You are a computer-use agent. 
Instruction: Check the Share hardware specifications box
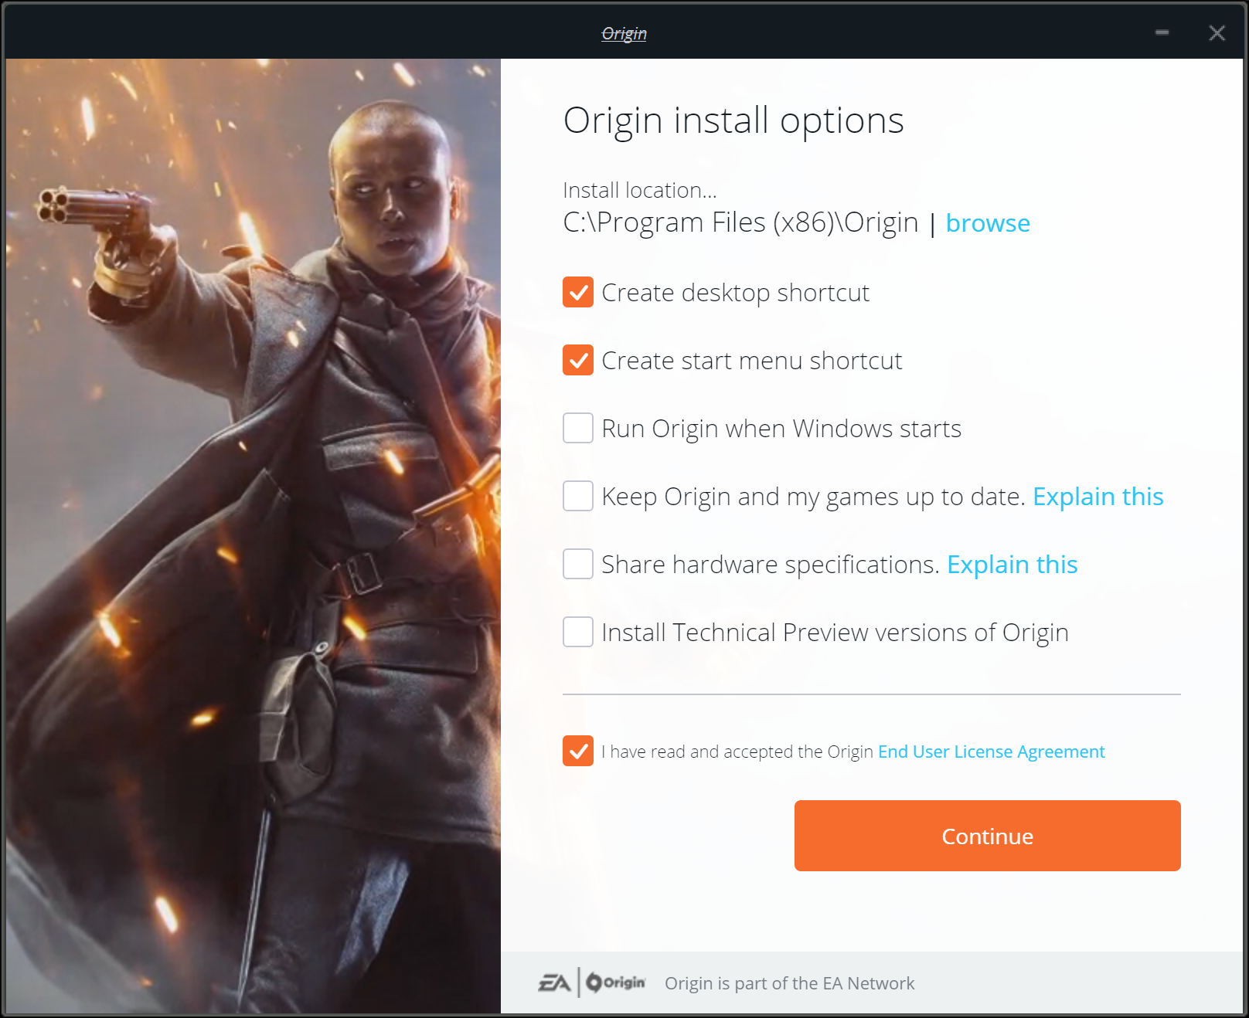click(x=578, y=565)
